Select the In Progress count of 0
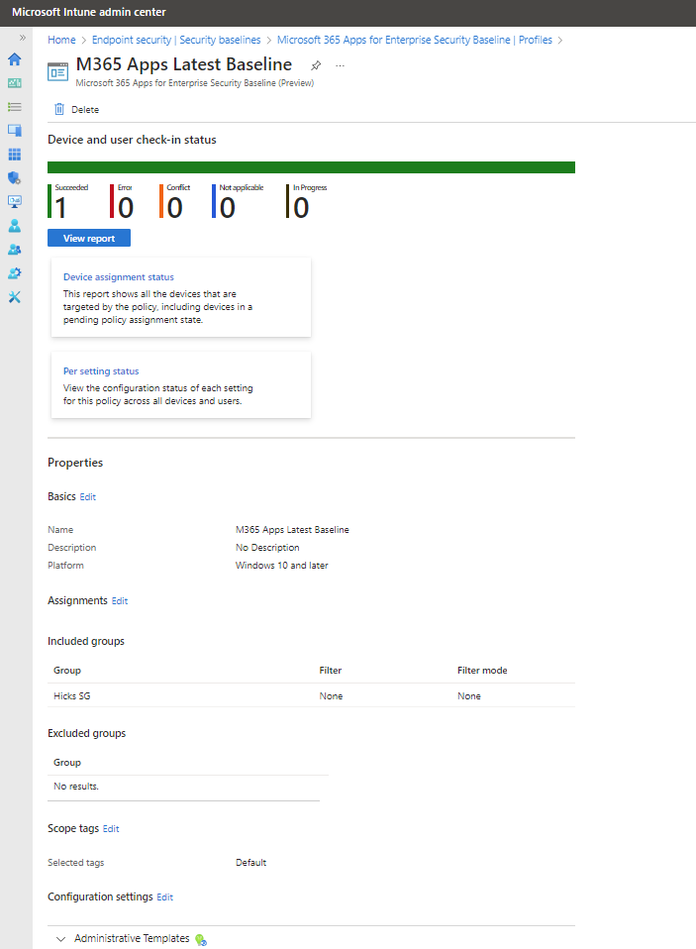This screenshot has width=696, height=949. 301,208
